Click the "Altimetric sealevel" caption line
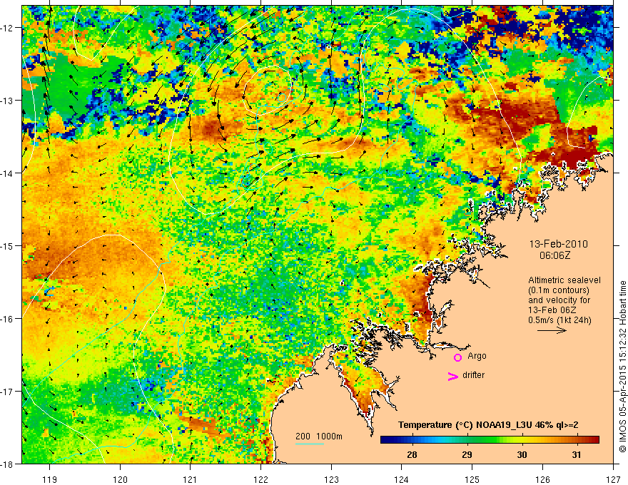 tap(564, 280)
